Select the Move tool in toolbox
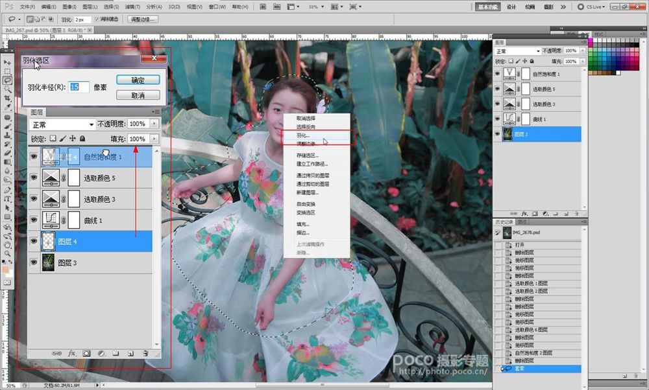This screenshot has width=649, height=390. [x=7, y=62]
